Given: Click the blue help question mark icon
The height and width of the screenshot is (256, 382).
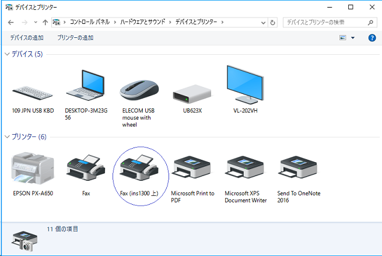Looking at the screenshot, I should (372, 38).
